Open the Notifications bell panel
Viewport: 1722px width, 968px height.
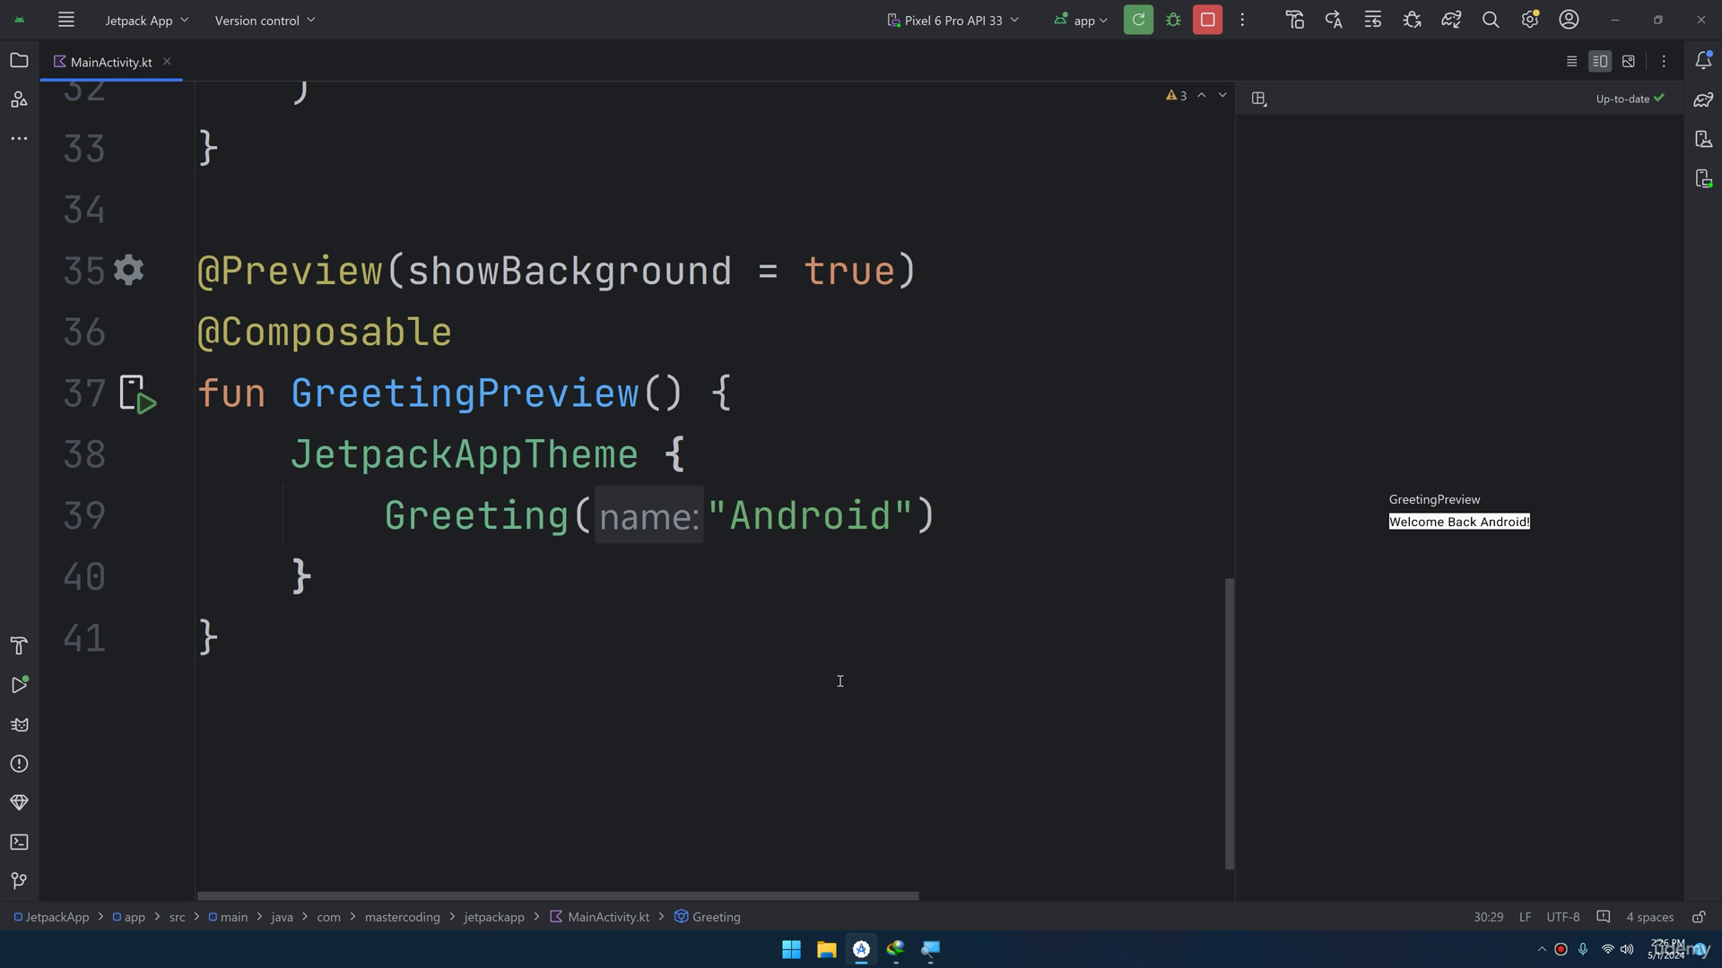click(x=1703, y=61)
